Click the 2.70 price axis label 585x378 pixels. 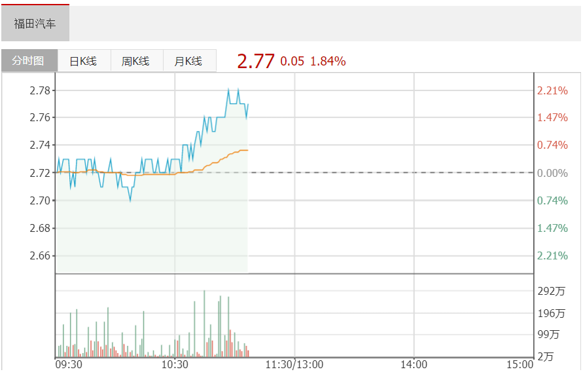pyautogui.click(x=40, y=200)
